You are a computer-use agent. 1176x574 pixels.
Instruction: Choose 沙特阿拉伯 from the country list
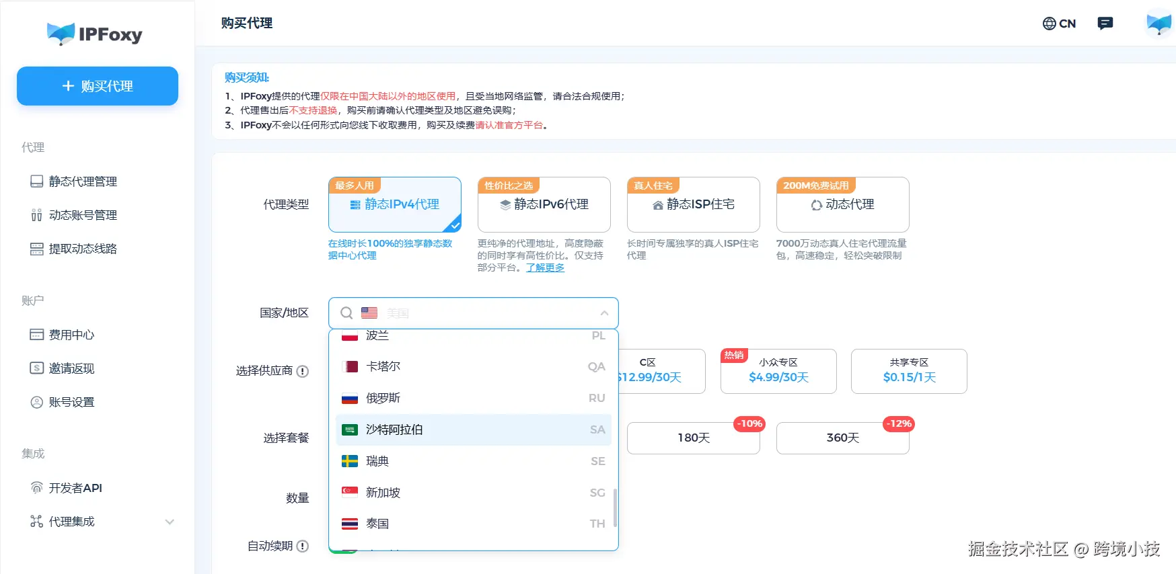point(474,429)
